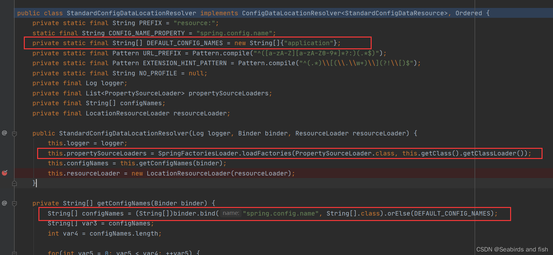Click SpringFactoriesLoader.loadFactories call
Screen dimensions: 553x255
(x=225, y=153)
